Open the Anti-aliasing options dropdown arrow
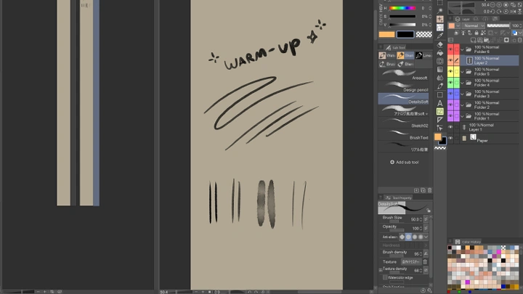The image size is (523, 294). (426, 237)
